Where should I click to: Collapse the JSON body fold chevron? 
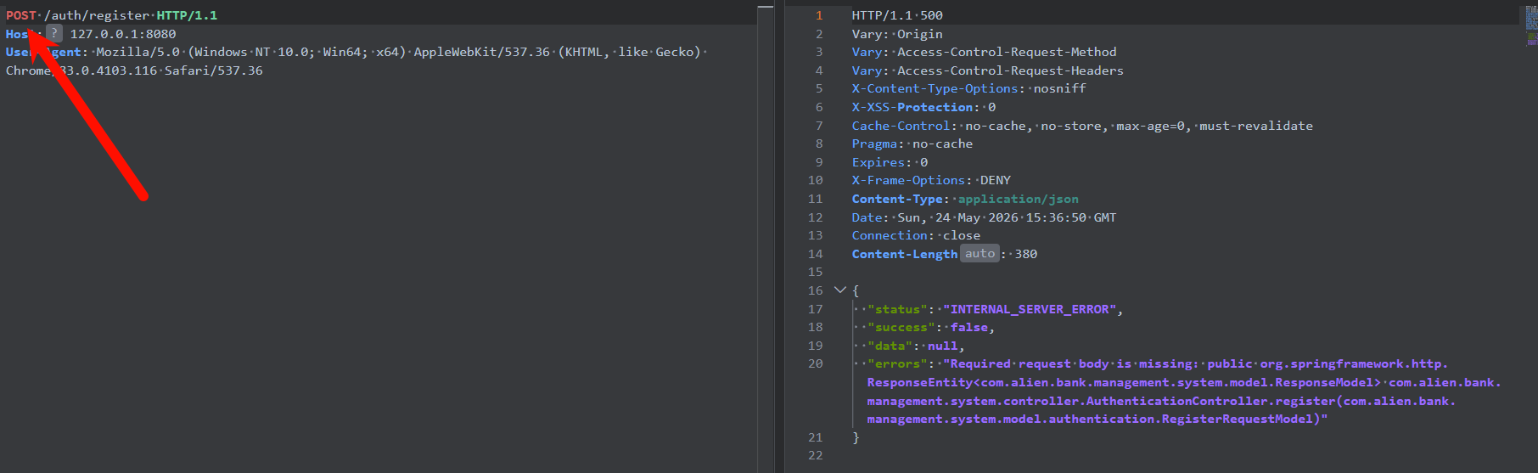840,290
